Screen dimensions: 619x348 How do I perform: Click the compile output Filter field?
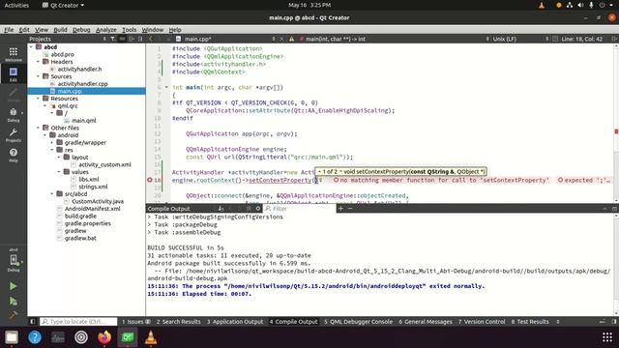click(300, 209)
